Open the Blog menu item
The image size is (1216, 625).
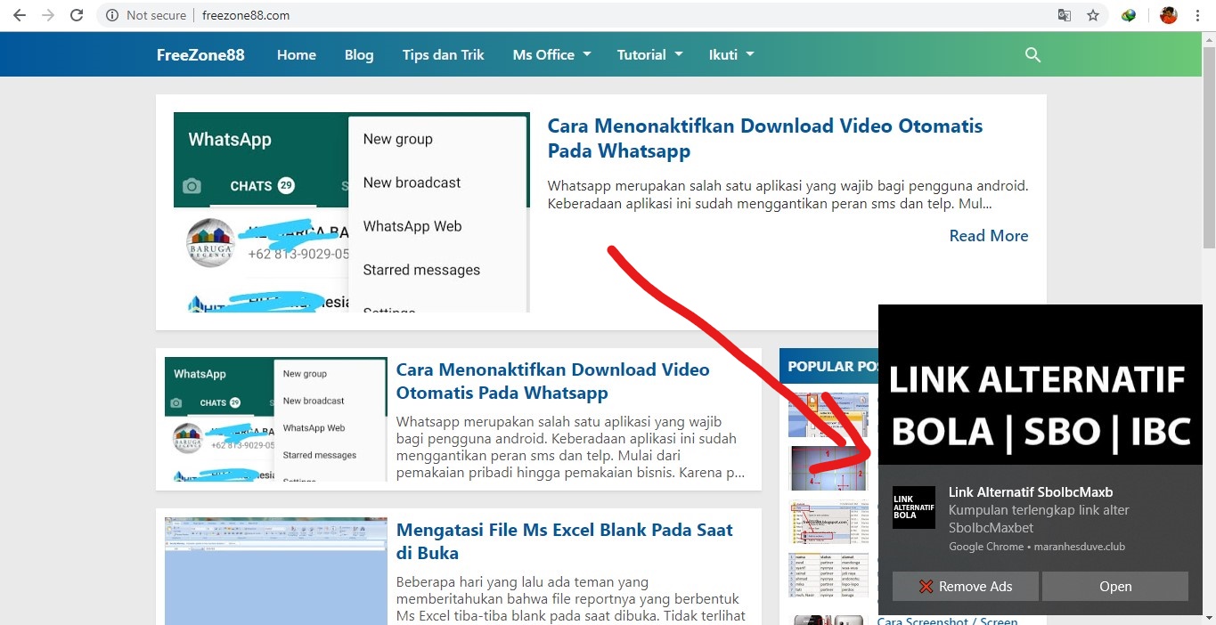point(359,54)
